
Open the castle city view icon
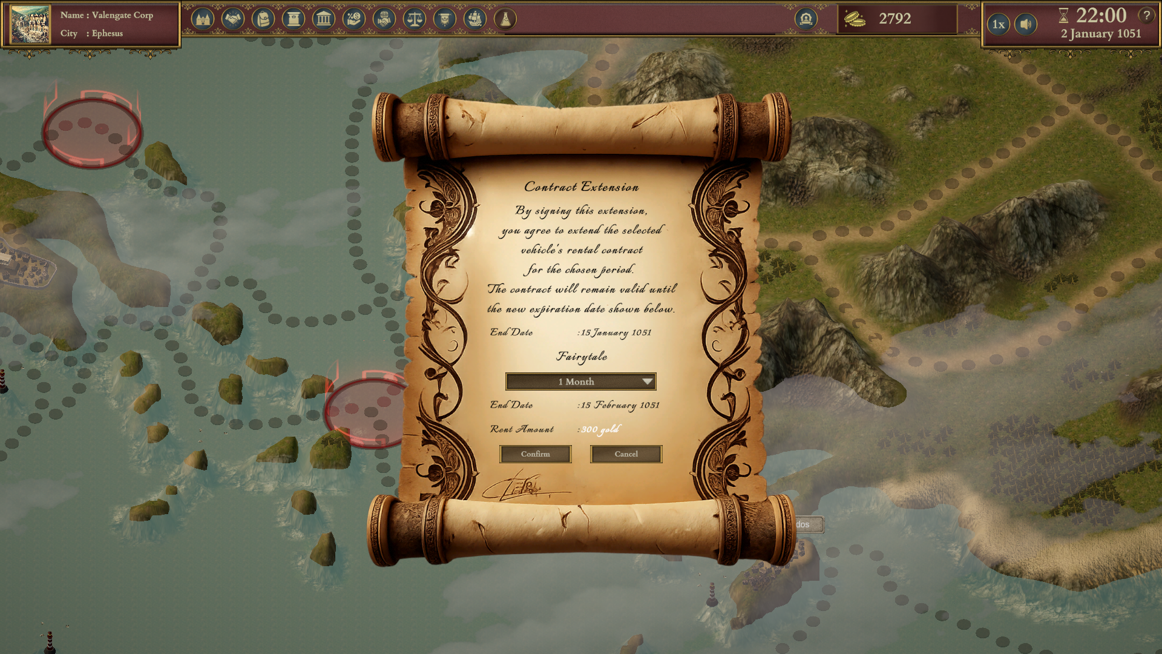(203, 19)
